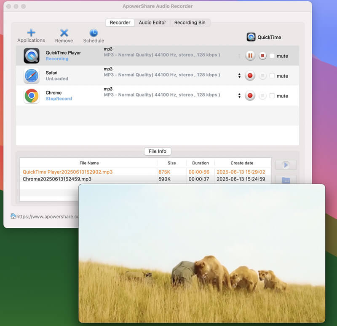
Task: Pause the QuickTime Player recording
Action: click(x=250, y=56)
